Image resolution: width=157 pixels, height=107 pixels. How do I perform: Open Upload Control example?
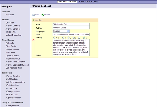click(12, 56)
